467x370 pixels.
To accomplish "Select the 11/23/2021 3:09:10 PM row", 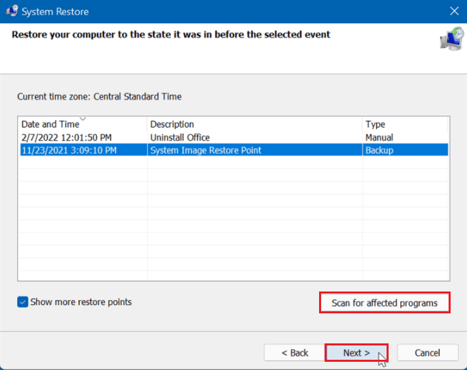I will [234, 150].
